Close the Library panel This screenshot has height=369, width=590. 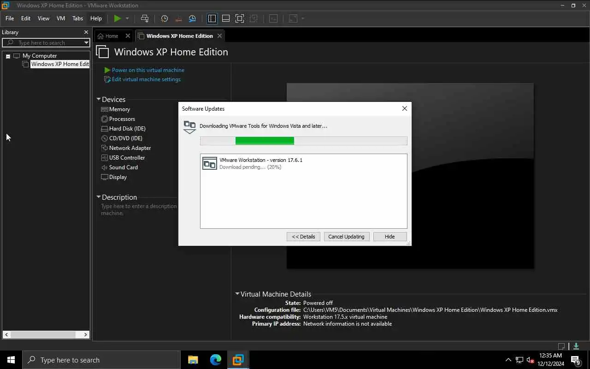(x=86, y=32)
